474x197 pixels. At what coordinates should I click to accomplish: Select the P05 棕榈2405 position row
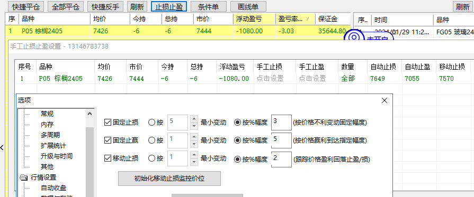coord(178,31)
